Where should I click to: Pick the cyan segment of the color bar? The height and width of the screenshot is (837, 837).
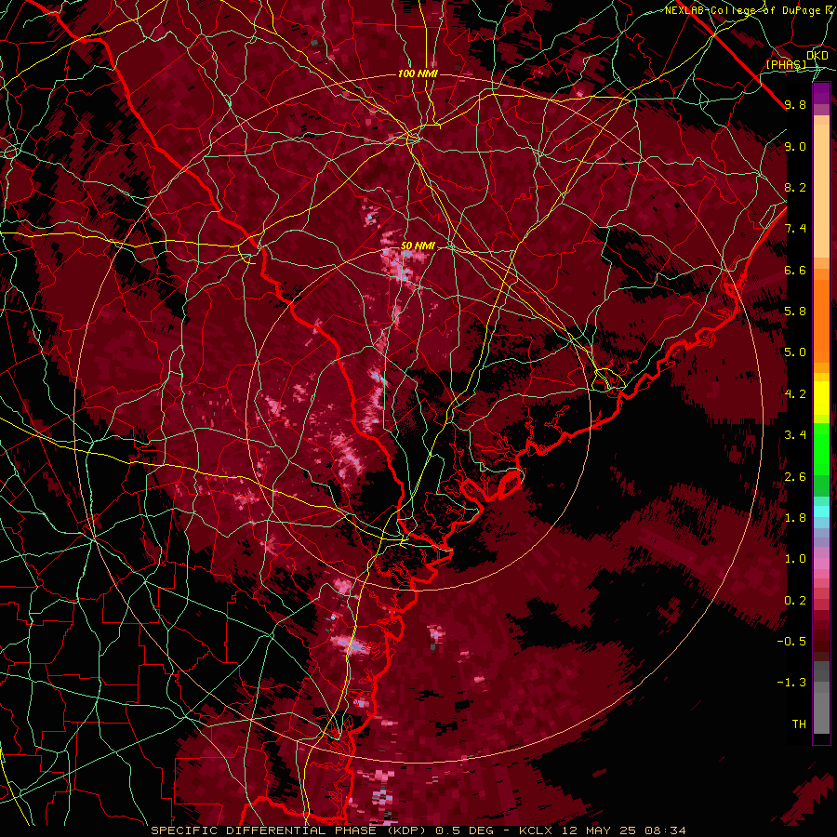pos(821,511)
